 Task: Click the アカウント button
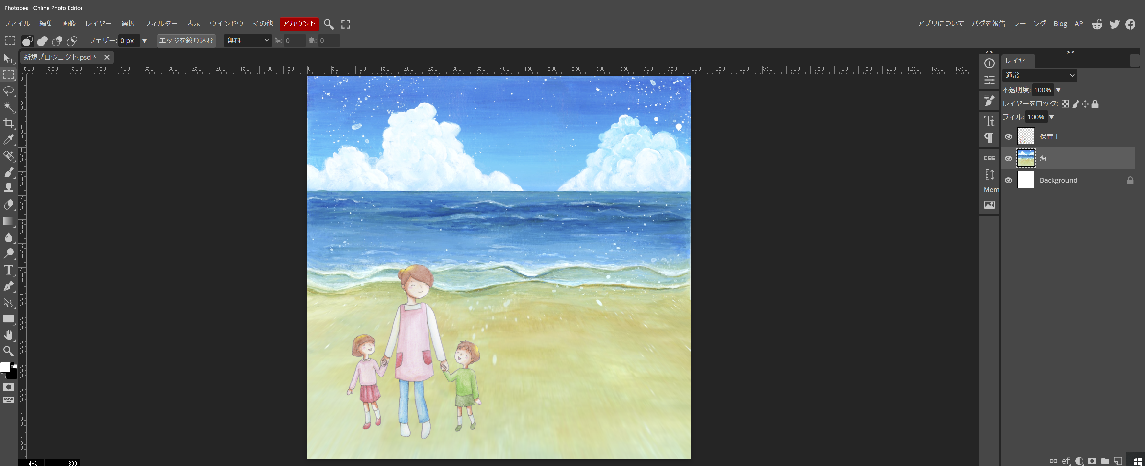(299, 24)
